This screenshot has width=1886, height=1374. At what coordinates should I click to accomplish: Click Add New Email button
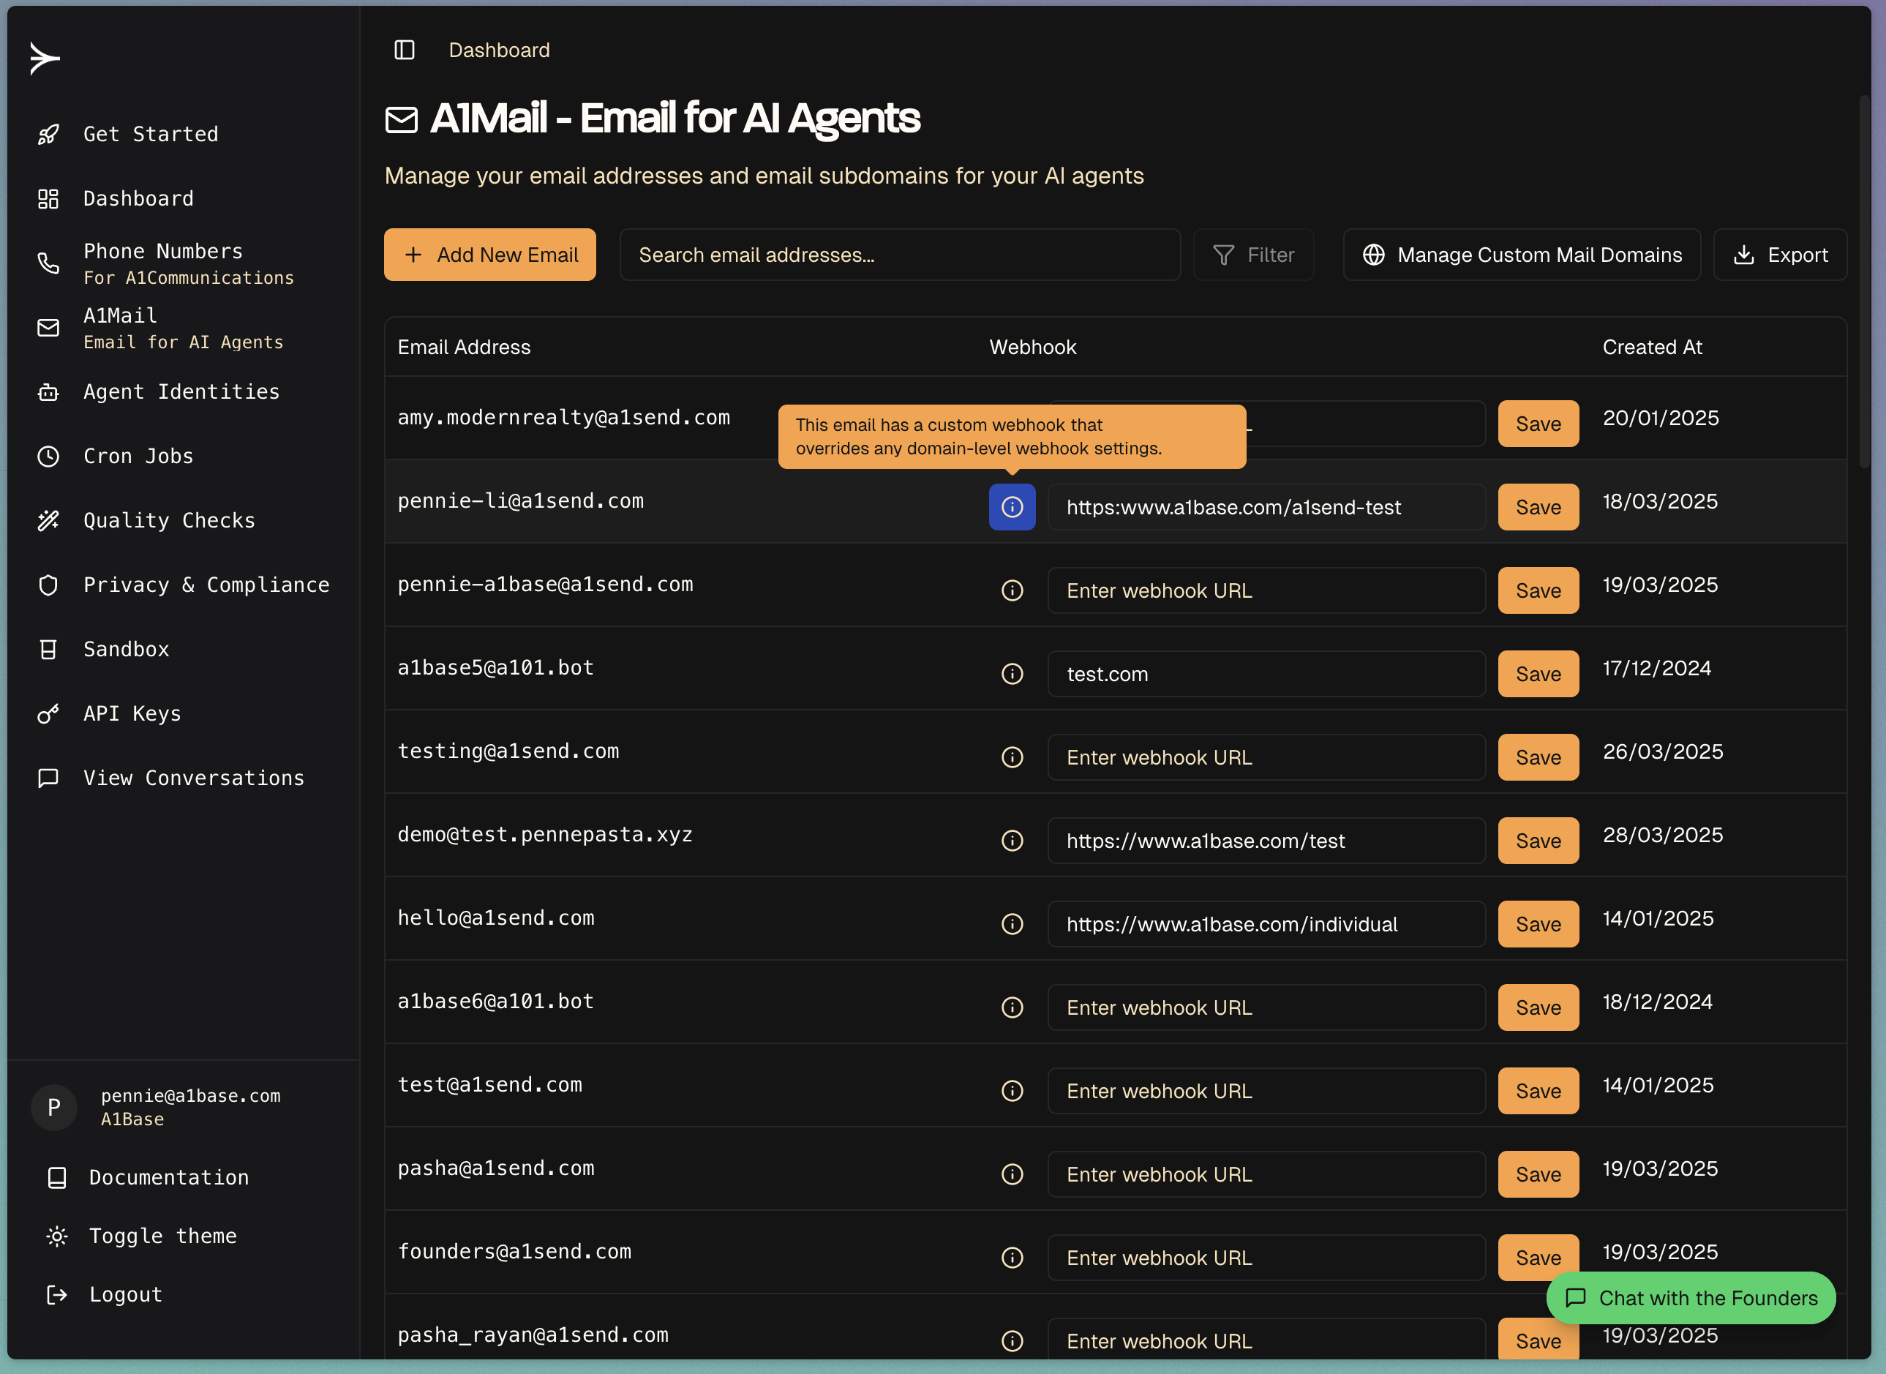click(x=490, y=255)
